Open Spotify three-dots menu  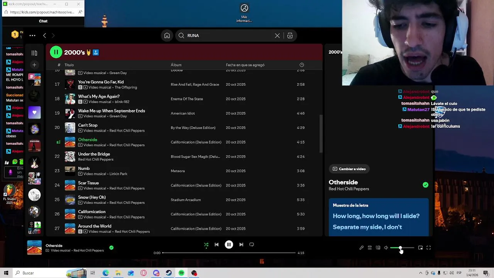coord(32,36)
